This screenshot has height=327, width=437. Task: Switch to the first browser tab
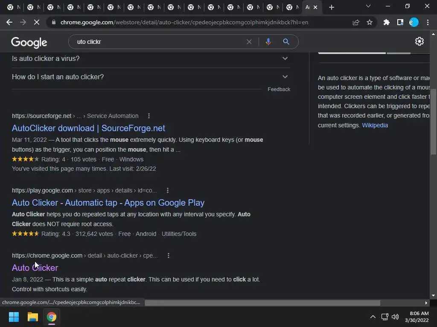pos(13,8)
